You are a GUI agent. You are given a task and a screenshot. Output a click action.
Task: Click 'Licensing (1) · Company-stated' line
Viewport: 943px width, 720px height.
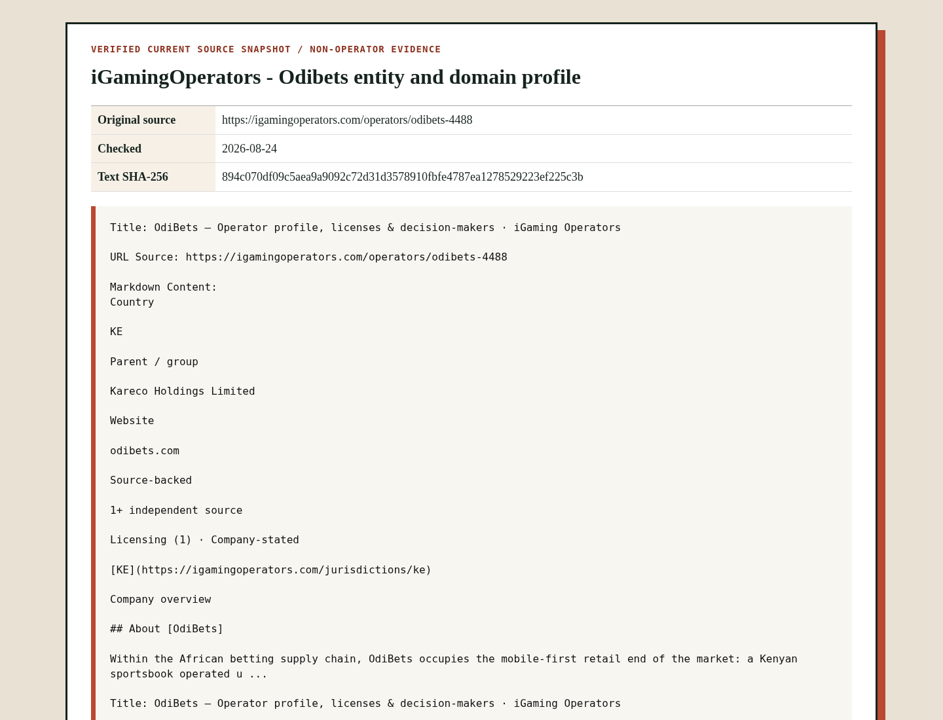pyautogui.click(x=204, y=539)
